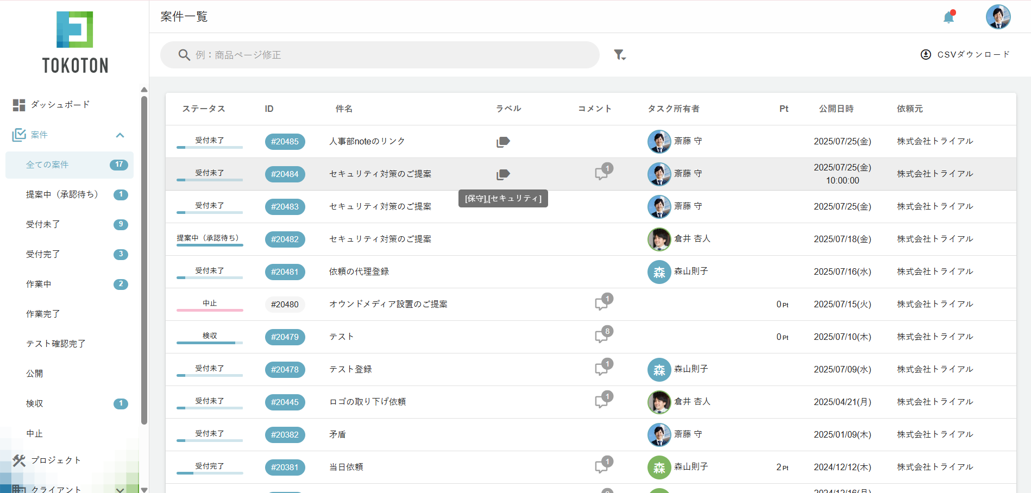Select the dashboard icon in sidebar
The height and width of the screenshot is (493, 1031).
click(19, 104)
